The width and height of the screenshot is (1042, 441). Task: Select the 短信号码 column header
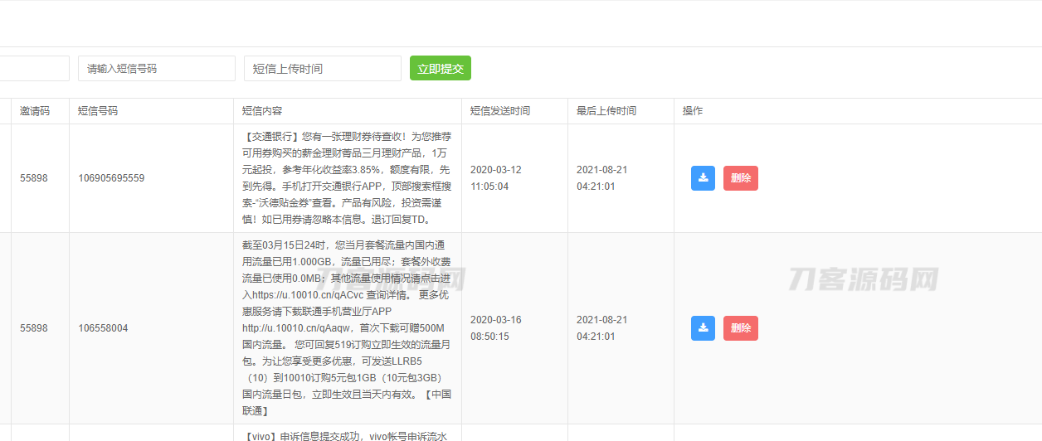pyautogui.click(x=98, y=111)
